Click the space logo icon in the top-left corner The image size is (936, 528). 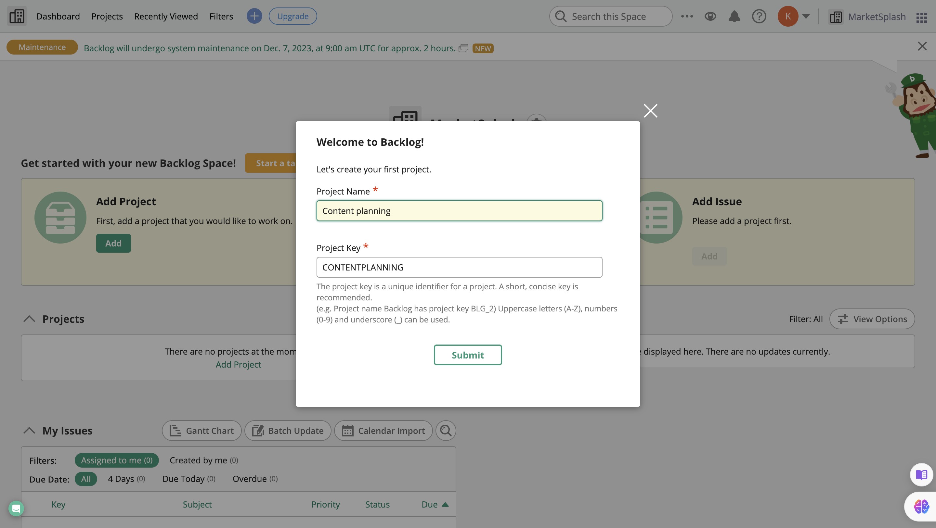coord(17,16)
